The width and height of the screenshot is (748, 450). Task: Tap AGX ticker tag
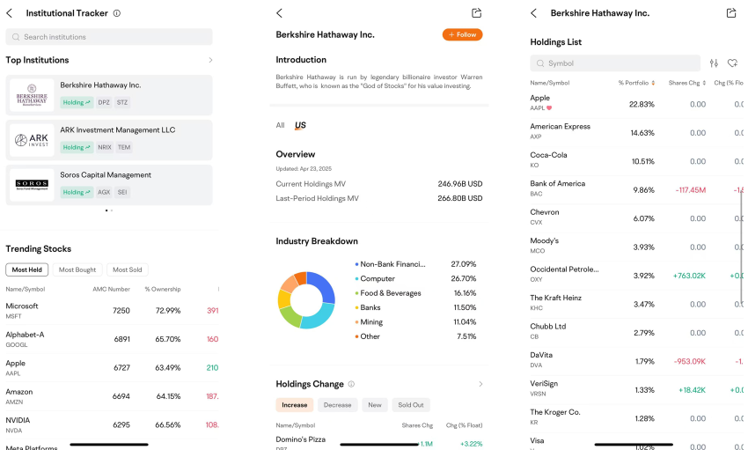click(104, 192)
